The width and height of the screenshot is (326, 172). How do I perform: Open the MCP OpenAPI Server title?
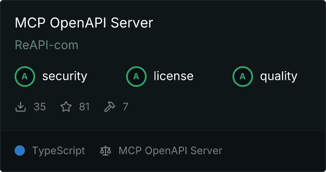(x=84, y=23)
